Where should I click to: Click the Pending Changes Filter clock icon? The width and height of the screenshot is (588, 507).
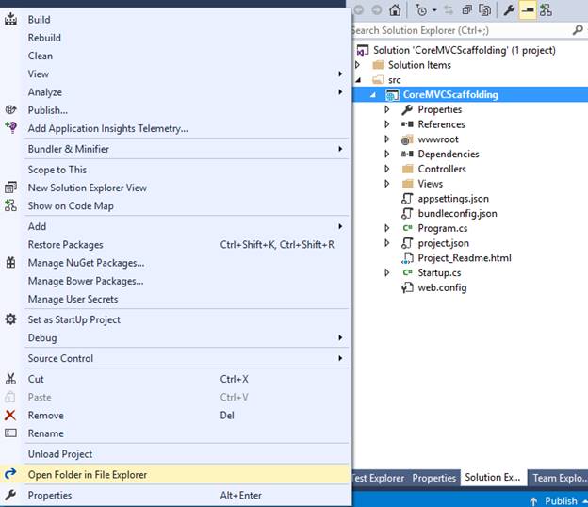tap(421, 10)
